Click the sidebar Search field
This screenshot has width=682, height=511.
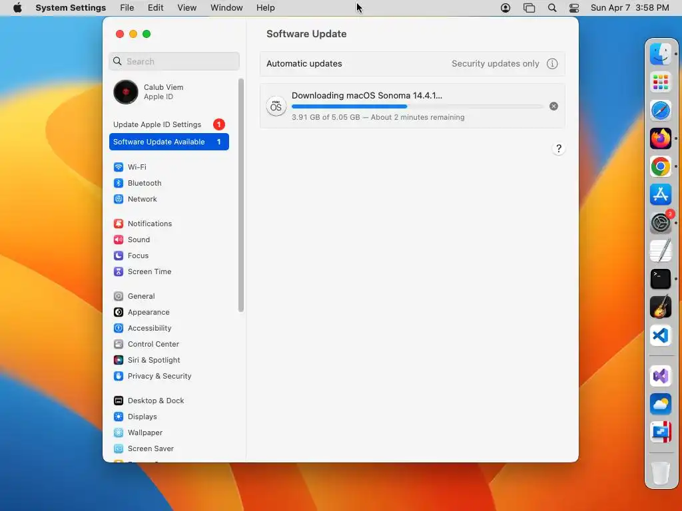pos(174,61)
